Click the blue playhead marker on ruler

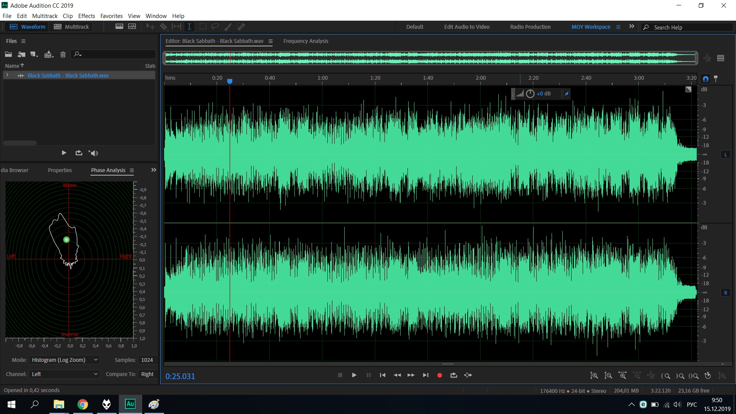tap(230, 81)
